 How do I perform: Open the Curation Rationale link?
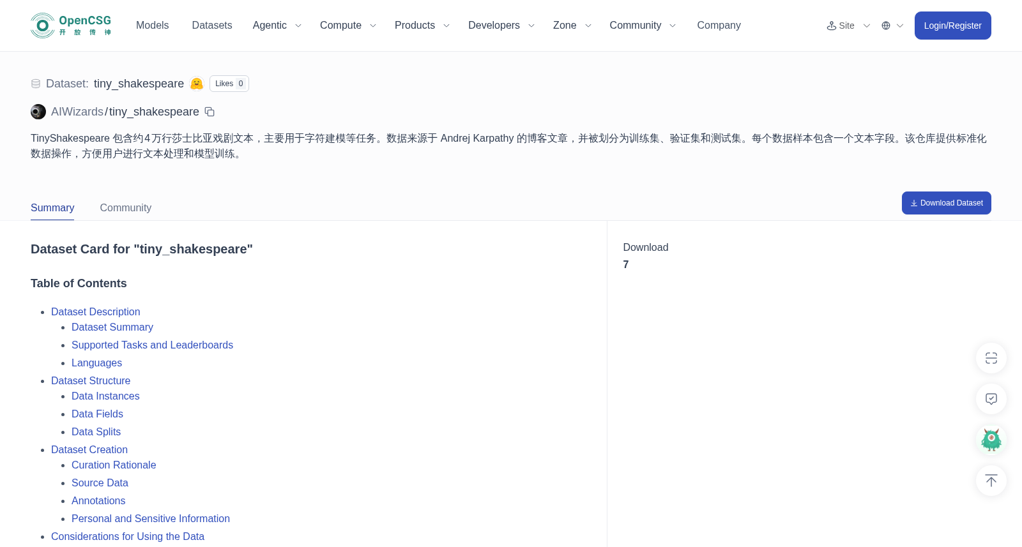(x=114, y=465)
